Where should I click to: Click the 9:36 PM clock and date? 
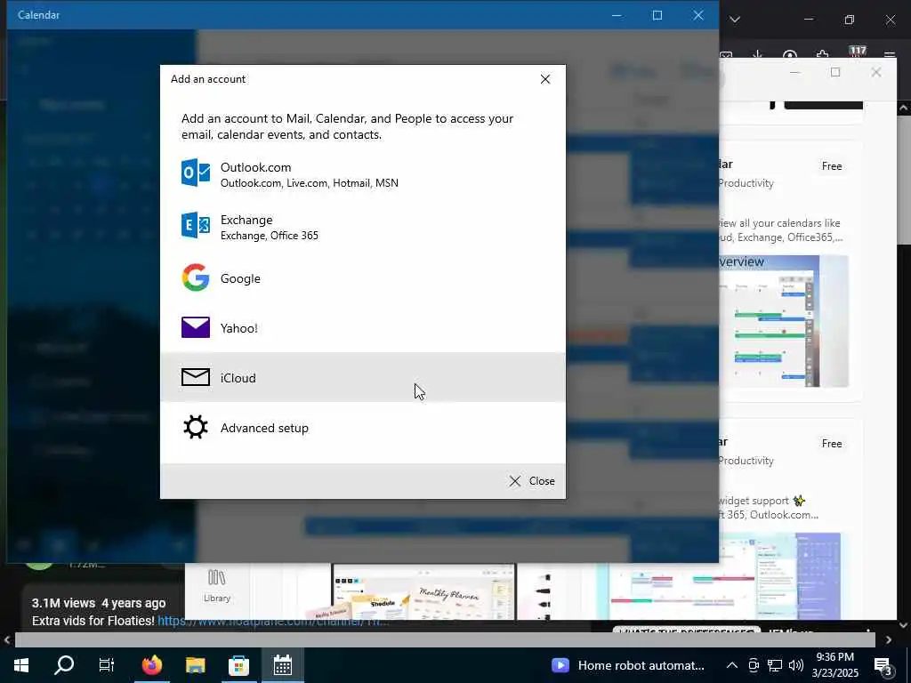click(834, 665)
